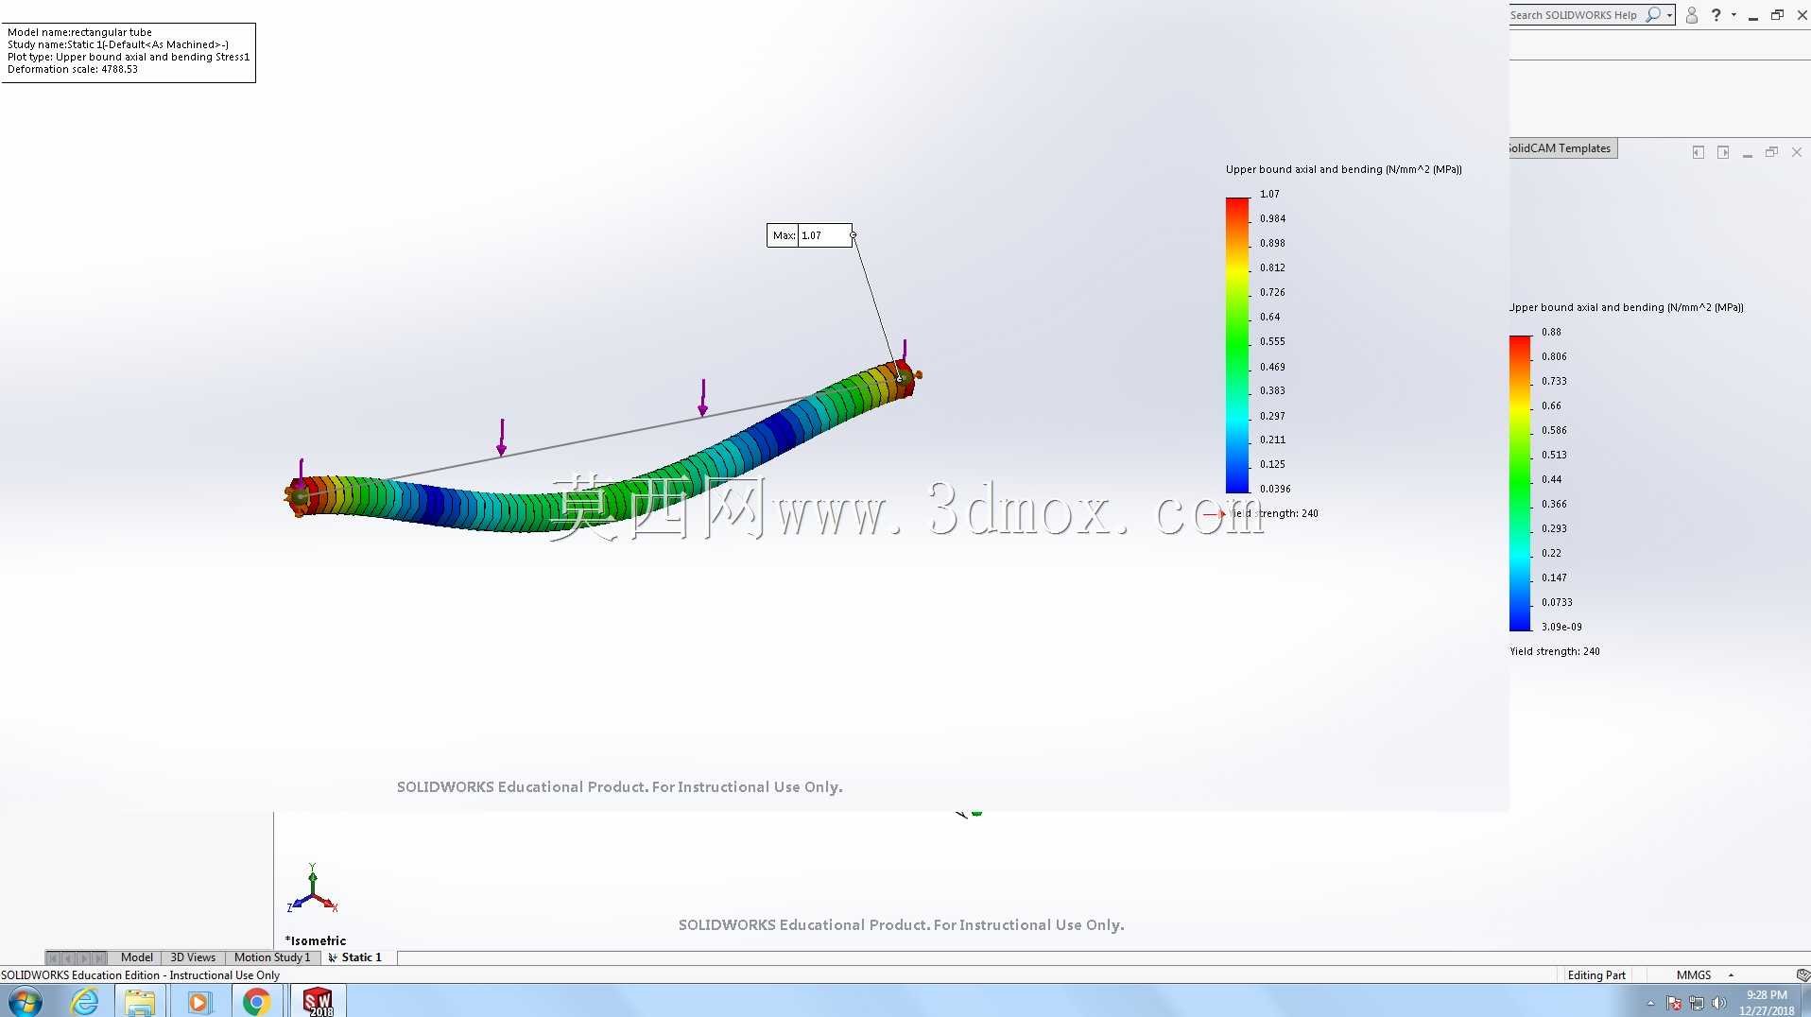Launch Internet Explorer from taskbar
Viewport: 1811px width, 1017px height.
coord(85,1001)
